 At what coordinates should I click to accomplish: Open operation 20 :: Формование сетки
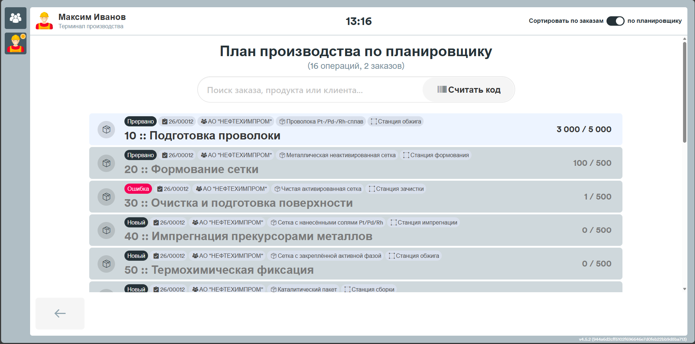click(356, 163)
